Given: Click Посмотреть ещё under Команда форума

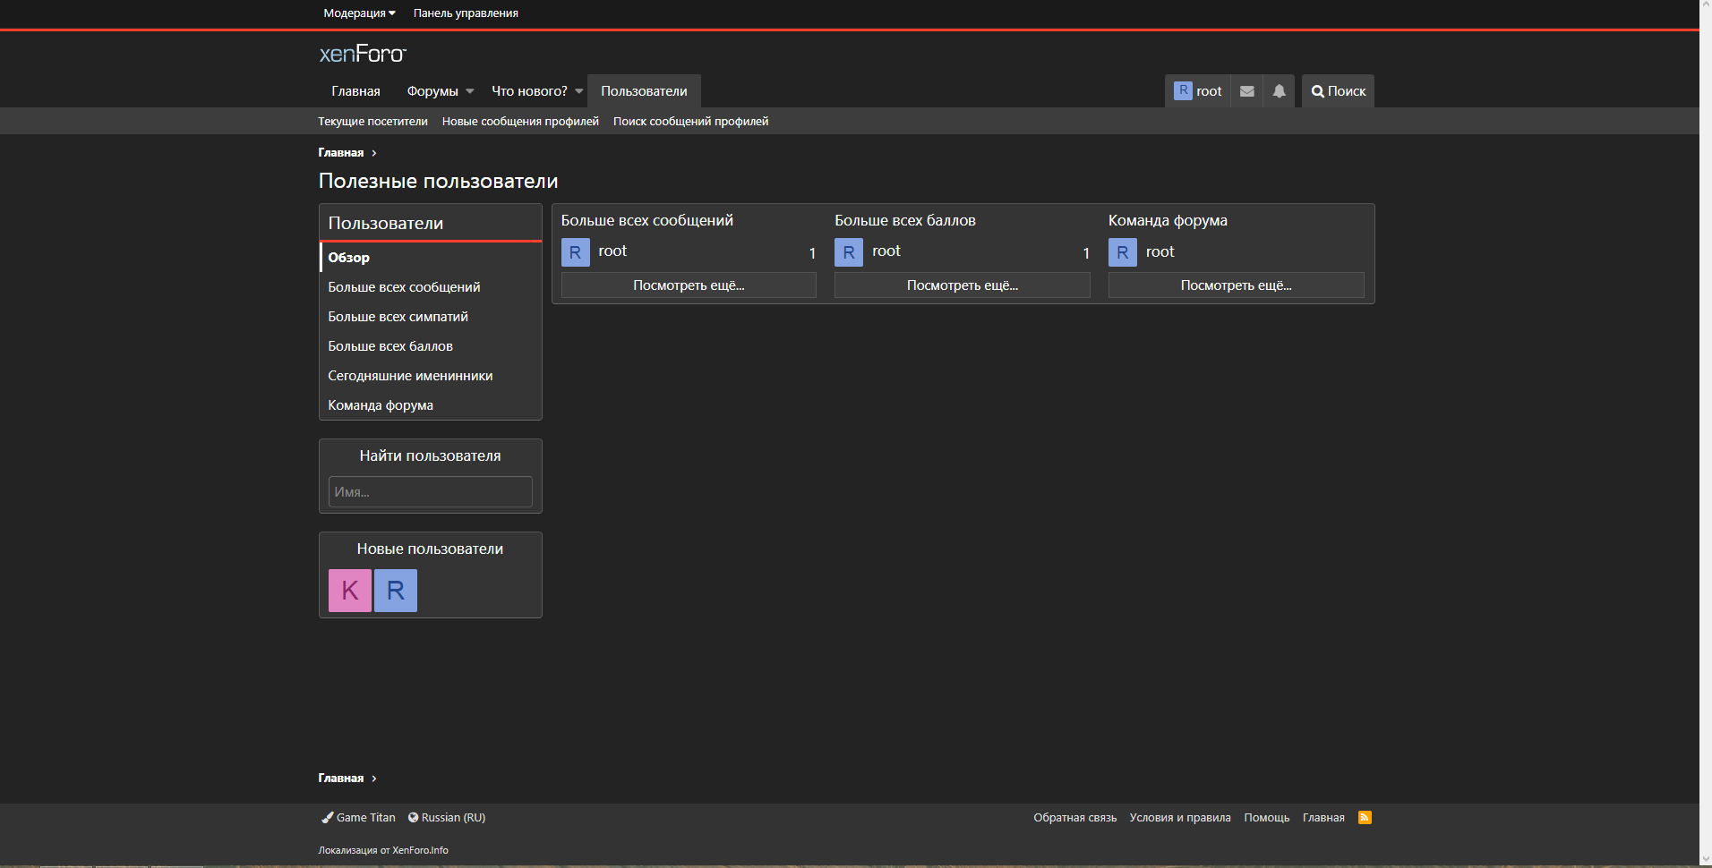Looking at the screenshot, I should click(x=1236, y=285).
